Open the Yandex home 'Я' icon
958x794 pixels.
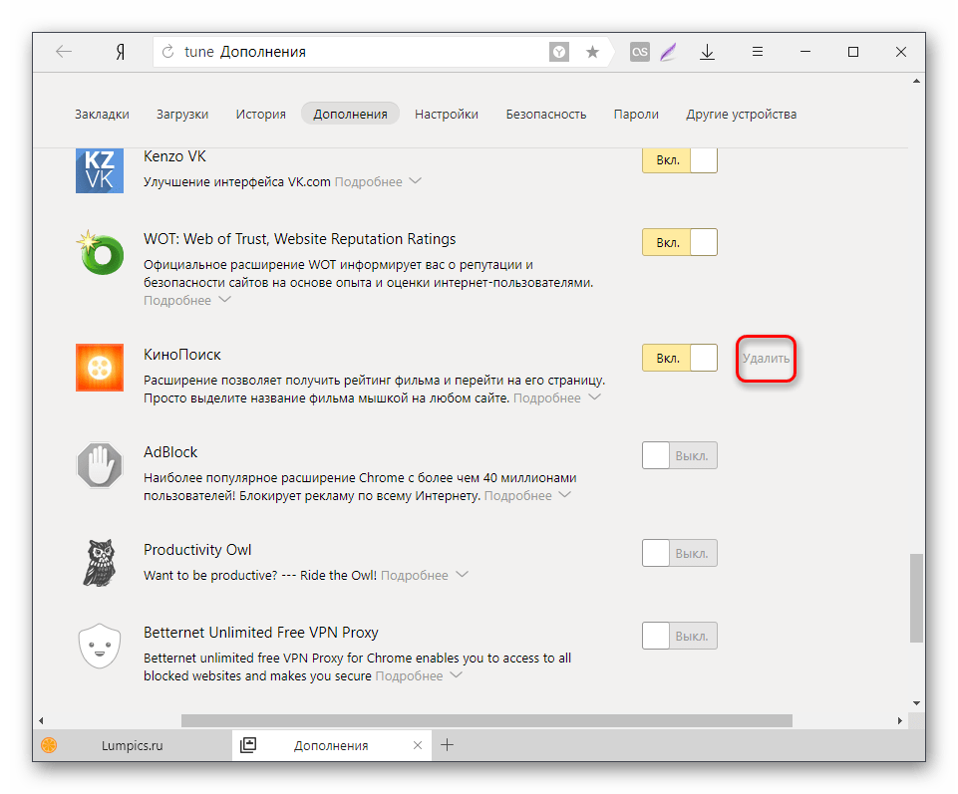[121, 52]
